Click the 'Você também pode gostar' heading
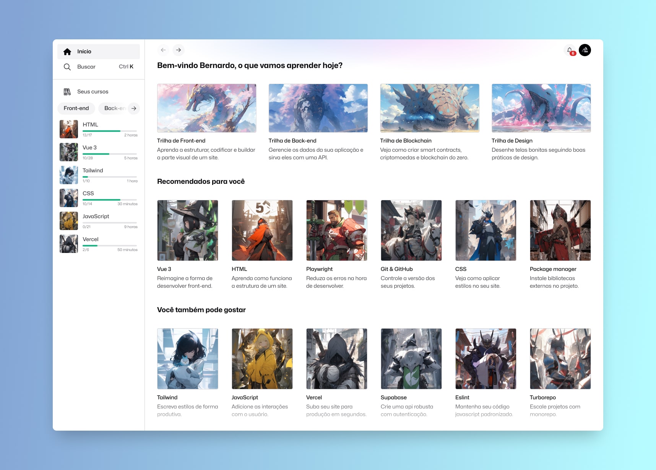Screen dimensions: 656x470 (201, 310)
